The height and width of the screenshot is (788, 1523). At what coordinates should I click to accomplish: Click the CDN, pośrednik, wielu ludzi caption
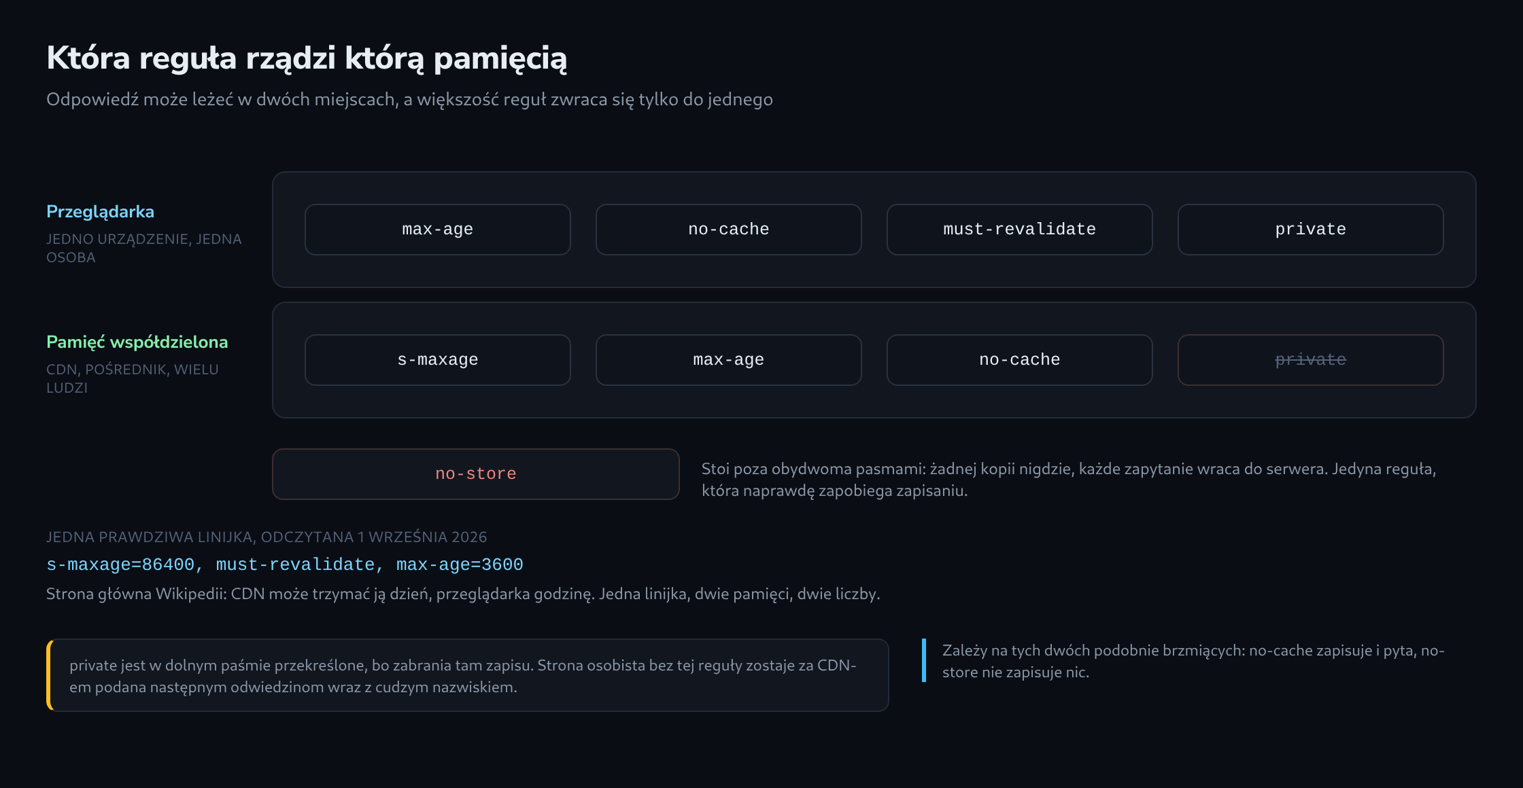[133, 378]
